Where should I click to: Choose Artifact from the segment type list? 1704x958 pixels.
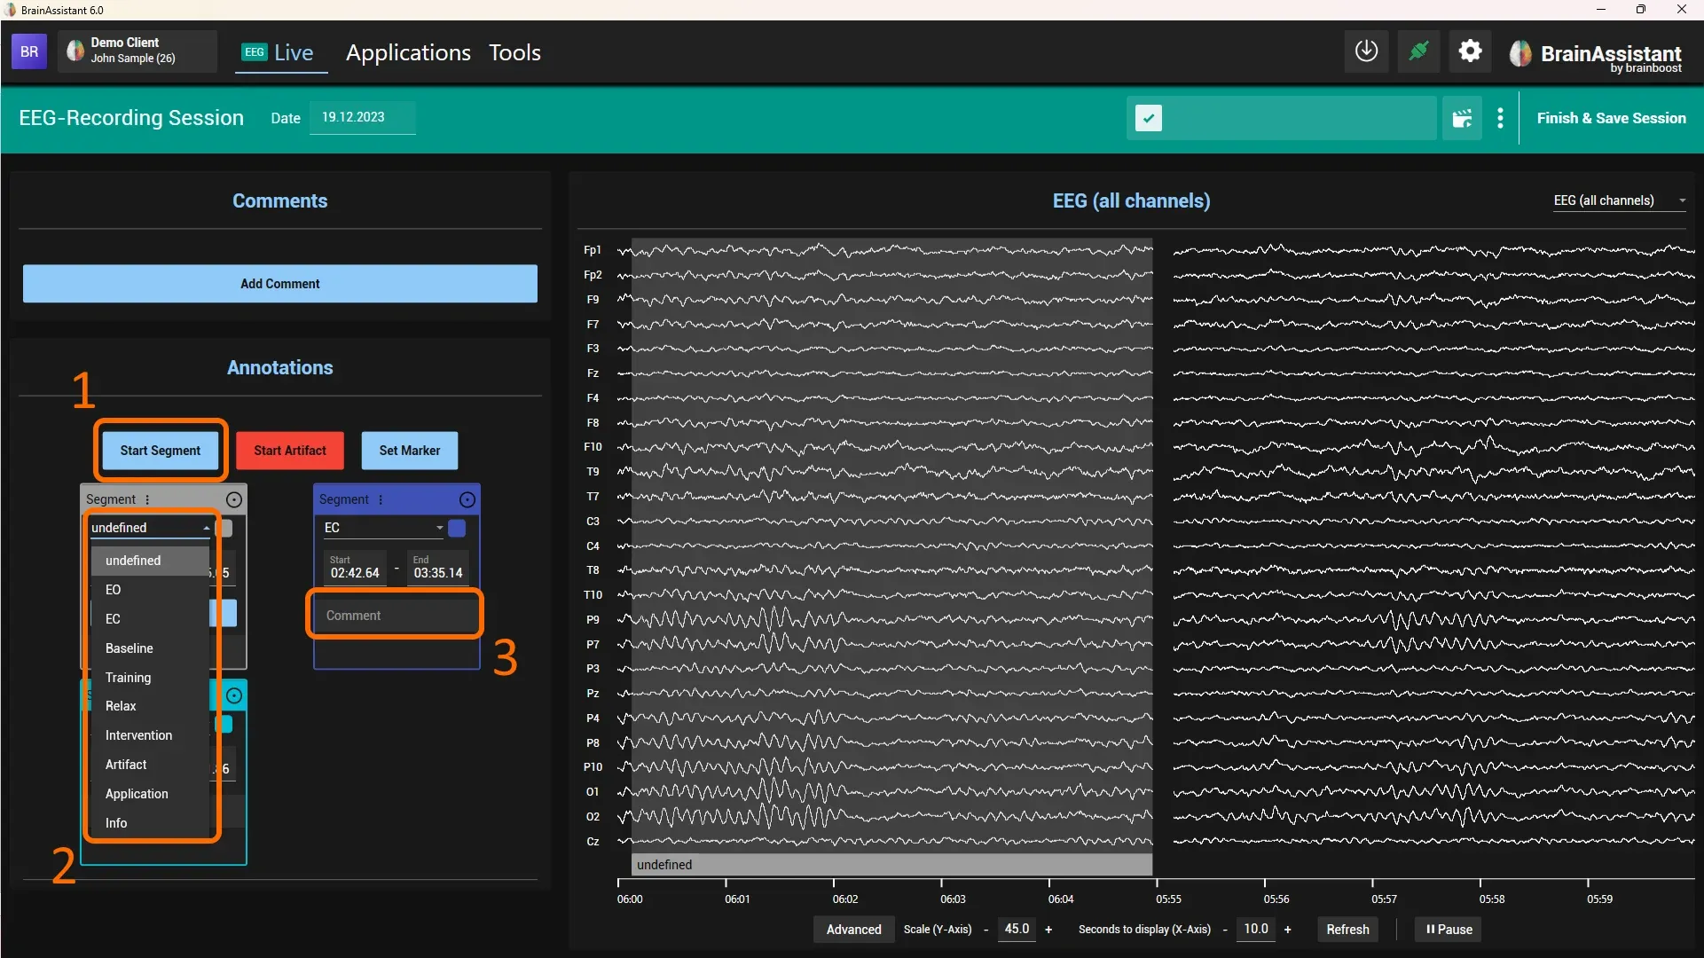point(150,765)
